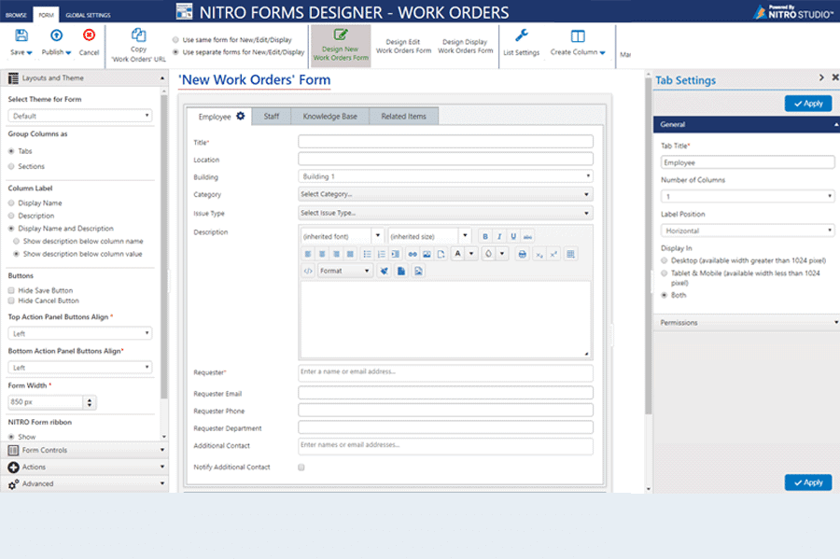Select Display Name column label option
The width and height of the screenshot is (840, 559).
coord(11,203)
